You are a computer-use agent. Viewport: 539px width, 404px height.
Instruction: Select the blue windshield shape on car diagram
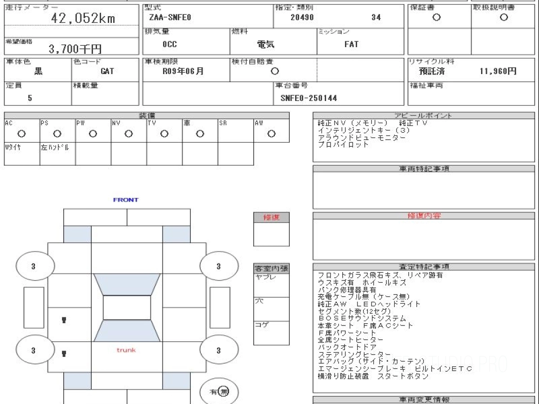click(127, 284)
